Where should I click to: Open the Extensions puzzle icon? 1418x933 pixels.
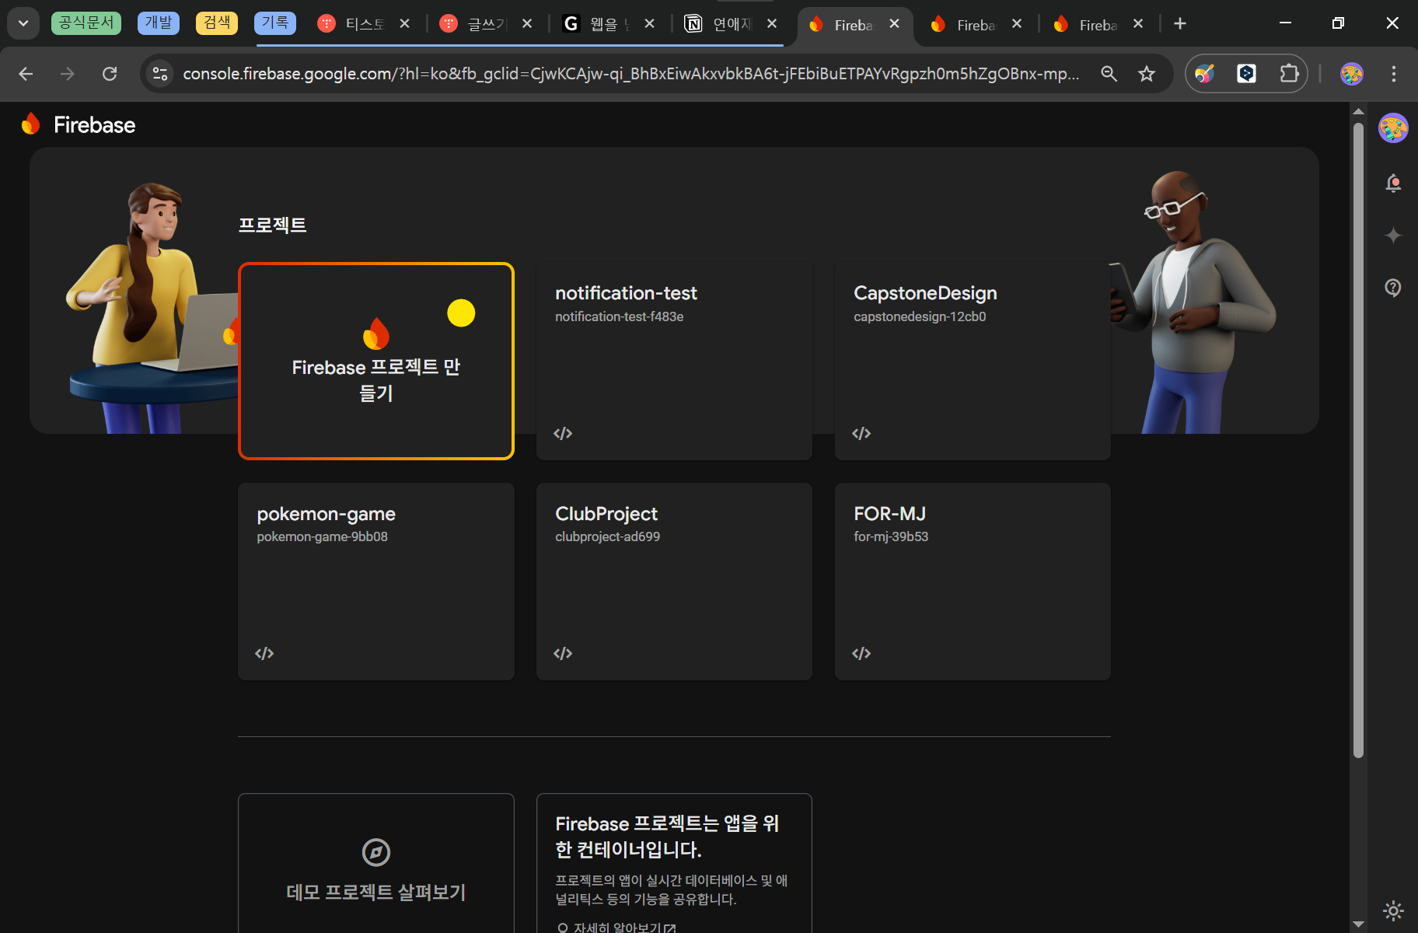click(1289, 74)
